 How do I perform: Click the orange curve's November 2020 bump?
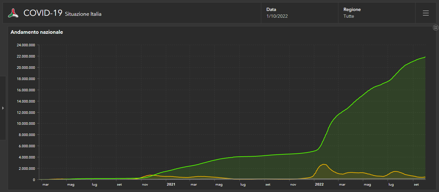click(x=150, y=175)
